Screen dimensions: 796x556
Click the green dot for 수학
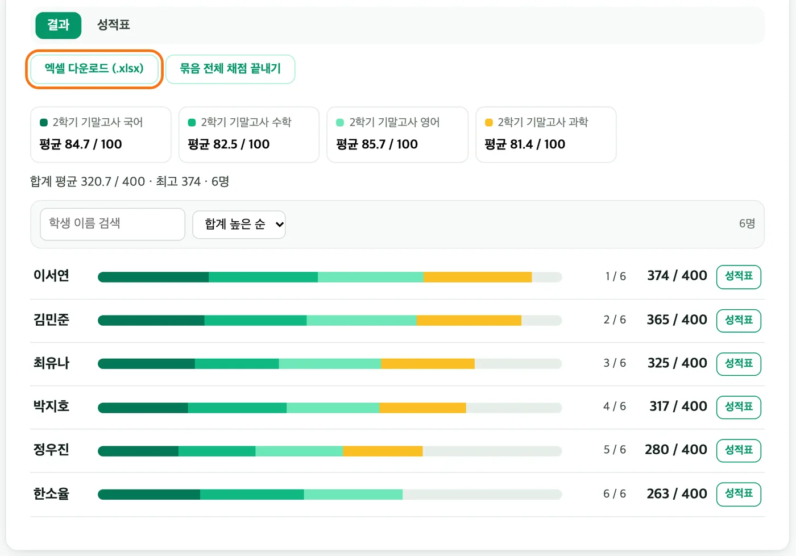192,123
